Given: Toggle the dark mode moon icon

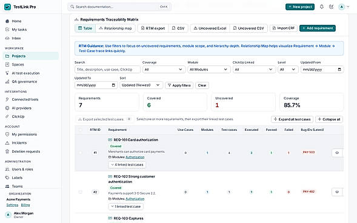Looking at the screenshot, I should pos(332,7).
